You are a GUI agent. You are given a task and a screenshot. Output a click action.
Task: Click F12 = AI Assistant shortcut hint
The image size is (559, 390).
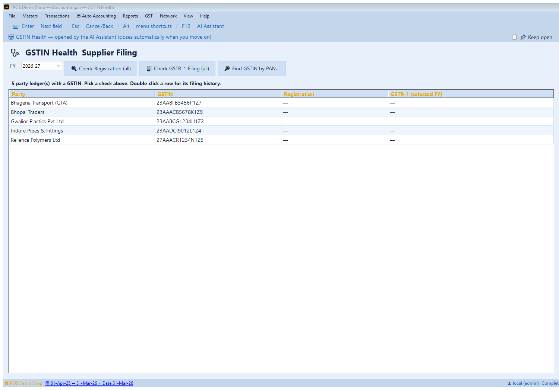tap(203, 26)
